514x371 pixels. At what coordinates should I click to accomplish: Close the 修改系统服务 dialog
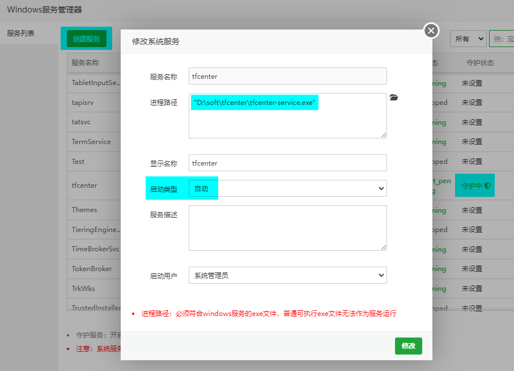coord(431,31)
